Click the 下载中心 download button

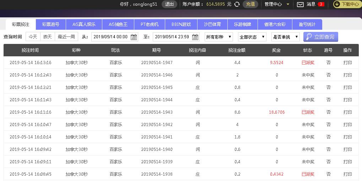click(x=347, y=4)
